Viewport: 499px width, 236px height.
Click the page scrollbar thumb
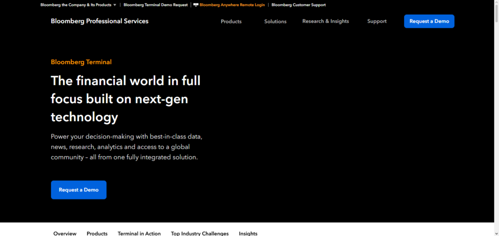pyautogui.click(x=497, y=14)
